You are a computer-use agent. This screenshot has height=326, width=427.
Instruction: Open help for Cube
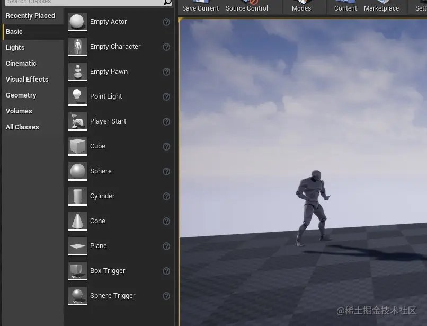coord(166,147)
